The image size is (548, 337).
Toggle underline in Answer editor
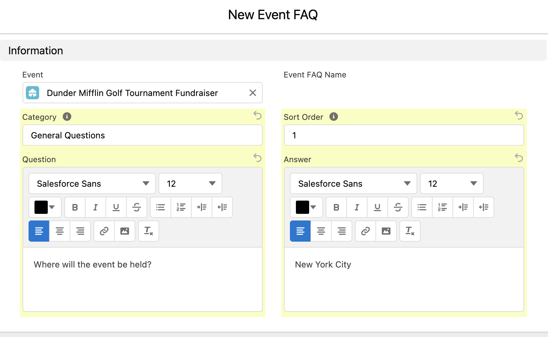click(x=377, y=207)
